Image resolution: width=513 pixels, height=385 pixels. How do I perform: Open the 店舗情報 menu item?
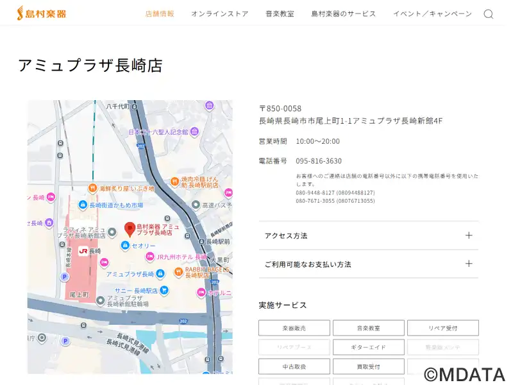click(160, 13)
